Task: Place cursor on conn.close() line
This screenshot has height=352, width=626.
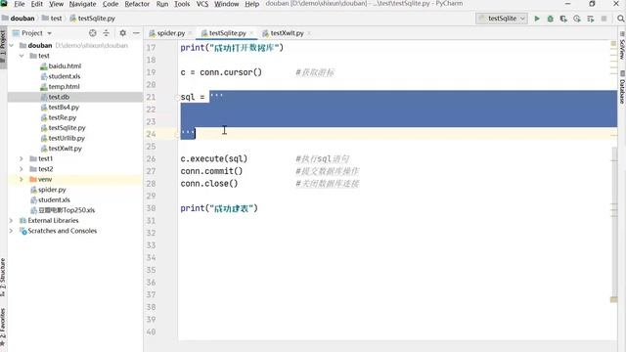Action: click(209, 184)
